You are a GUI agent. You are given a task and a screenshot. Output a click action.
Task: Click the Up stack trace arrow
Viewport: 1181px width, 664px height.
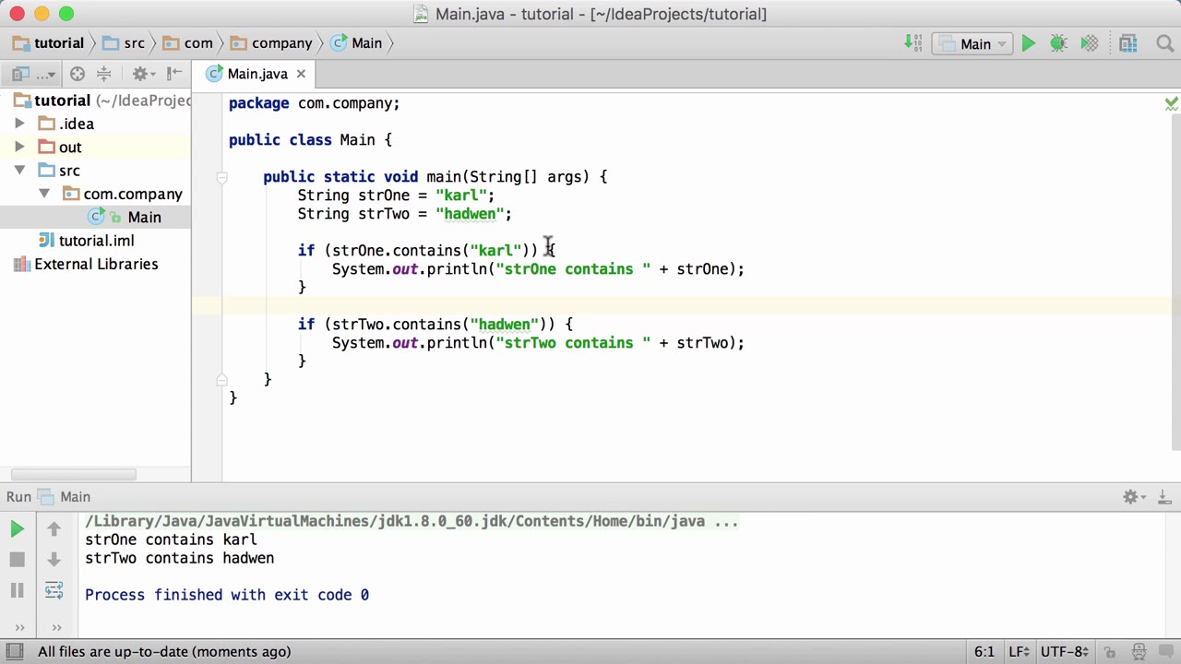(x=54, y=529)
